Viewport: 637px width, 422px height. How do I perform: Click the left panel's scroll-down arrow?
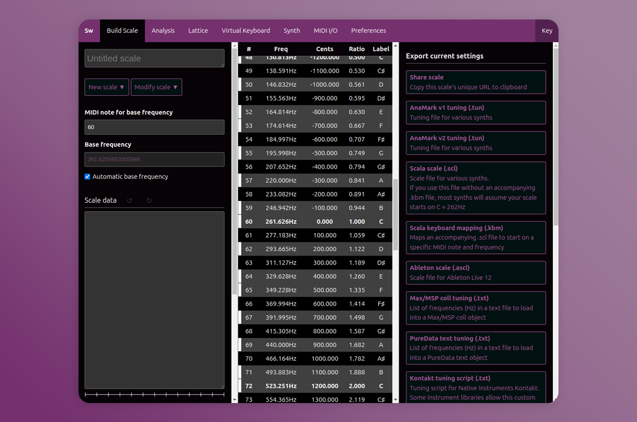click(234, 399)
